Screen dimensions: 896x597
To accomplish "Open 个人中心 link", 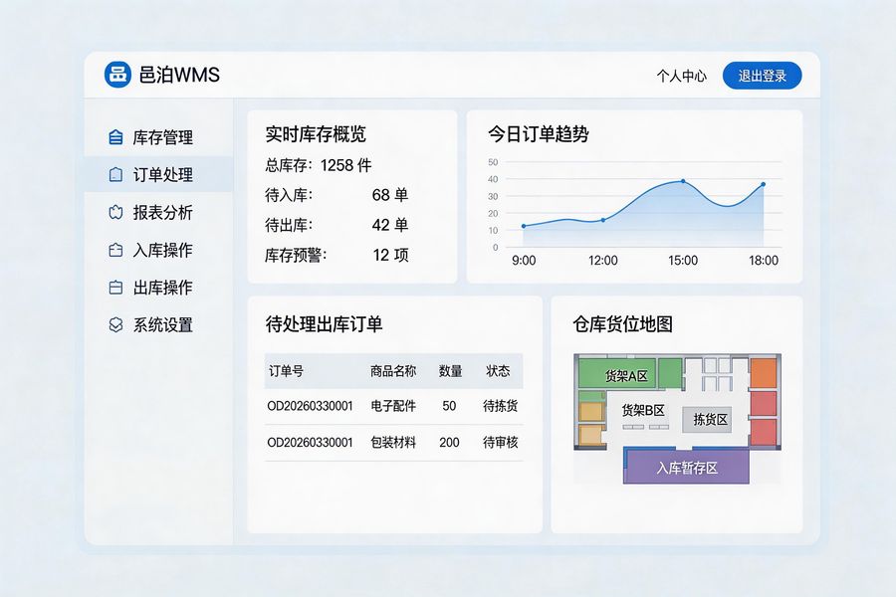I will coord(681,76).
